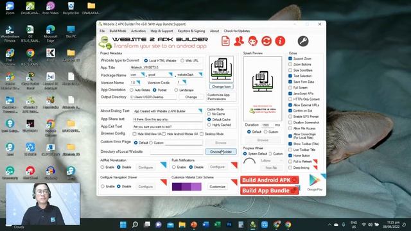
Task: Open taskbar Search
Action: (135, 225)
